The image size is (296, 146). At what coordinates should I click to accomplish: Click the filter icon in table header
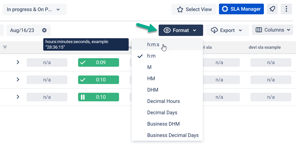click(x=5, y=47)
